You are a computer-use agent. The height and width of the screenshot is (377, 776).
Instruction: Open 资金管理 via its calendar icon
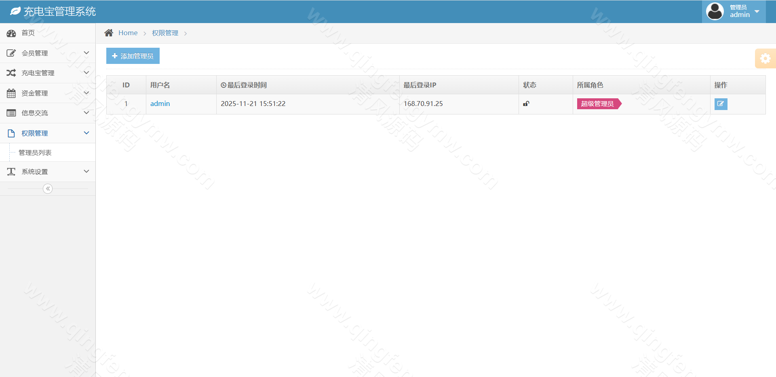(x=11, y=93)
